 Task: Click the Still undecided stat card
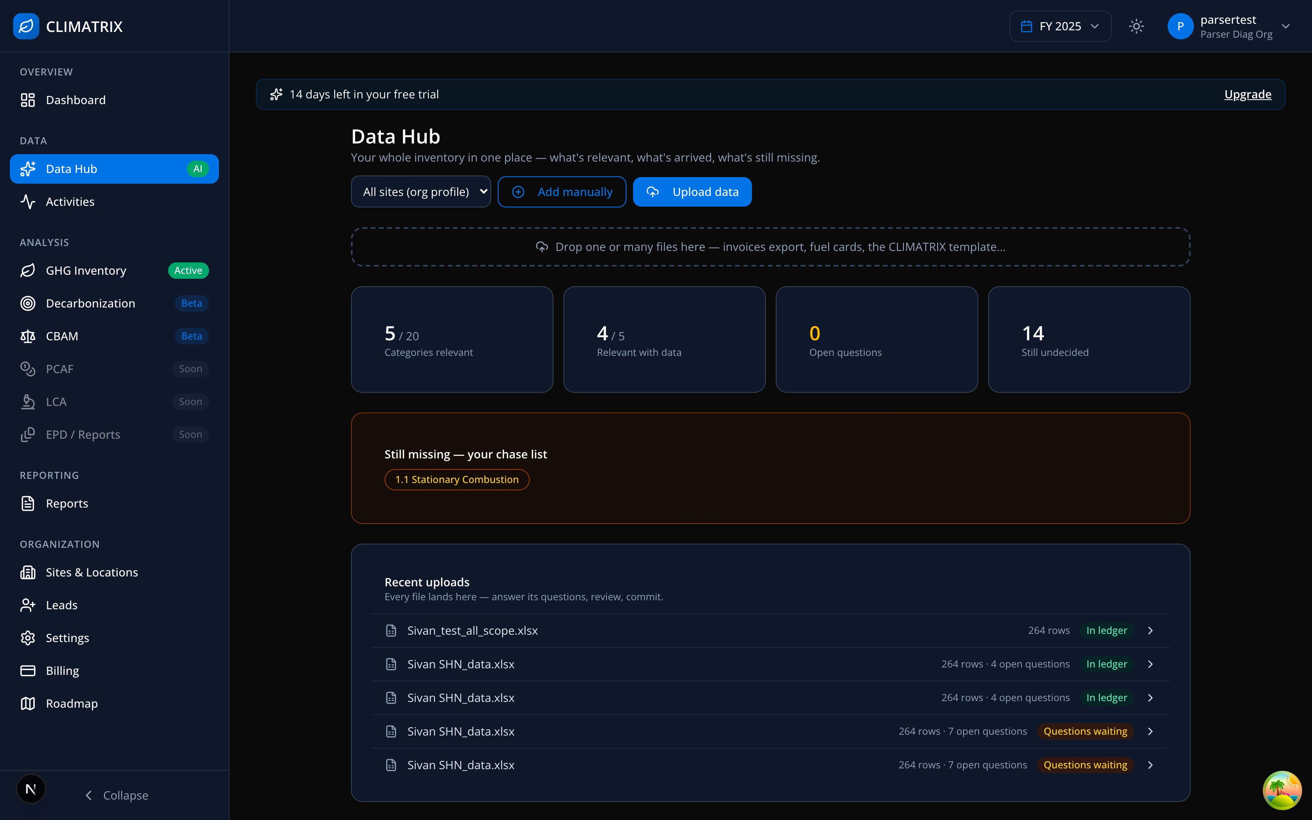pyautogui.click(x=1089, y=339)
